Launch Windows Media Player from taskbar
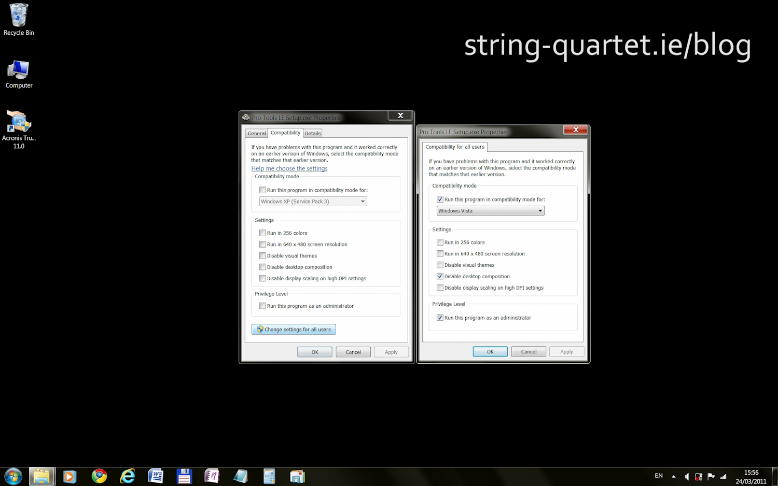 coord(70,476)
